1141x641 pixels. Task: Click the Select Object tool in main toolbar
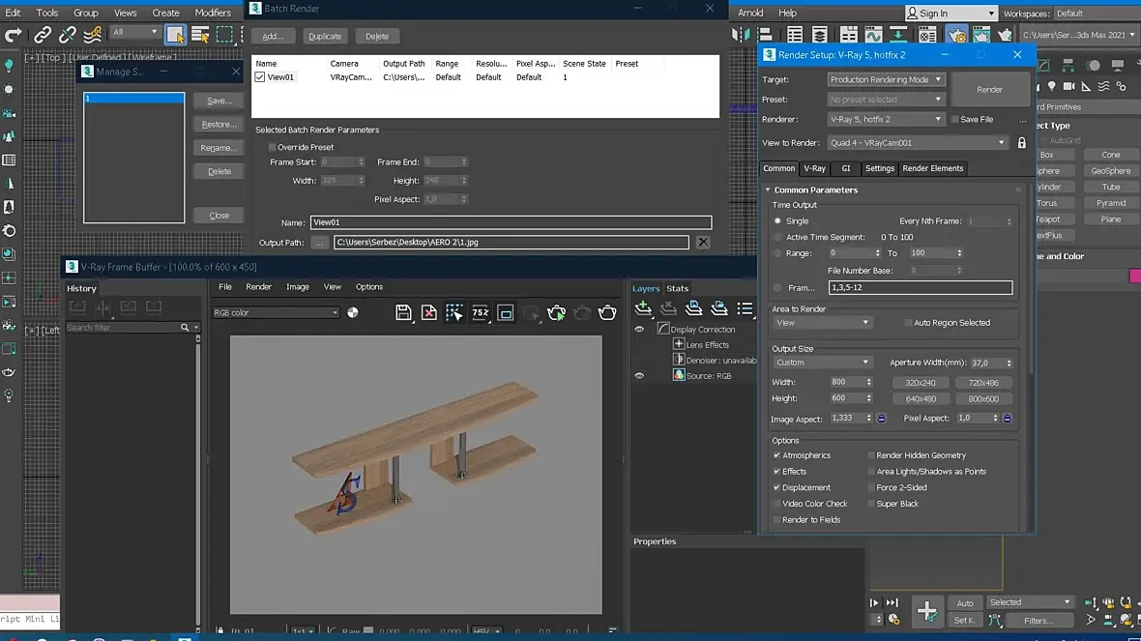click(175, 35)
